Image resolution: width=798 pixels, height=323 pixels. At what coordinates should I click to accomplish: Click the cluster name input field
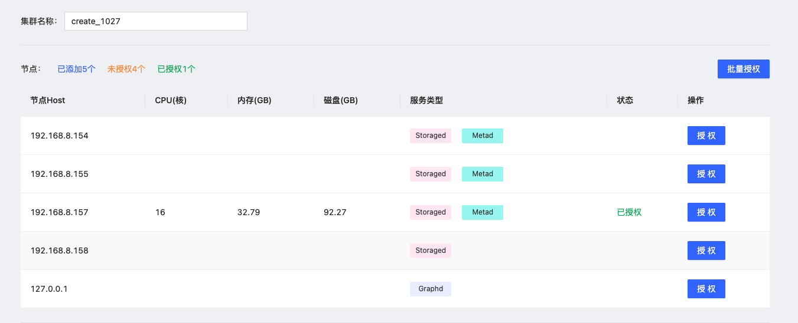click(155, 21)
